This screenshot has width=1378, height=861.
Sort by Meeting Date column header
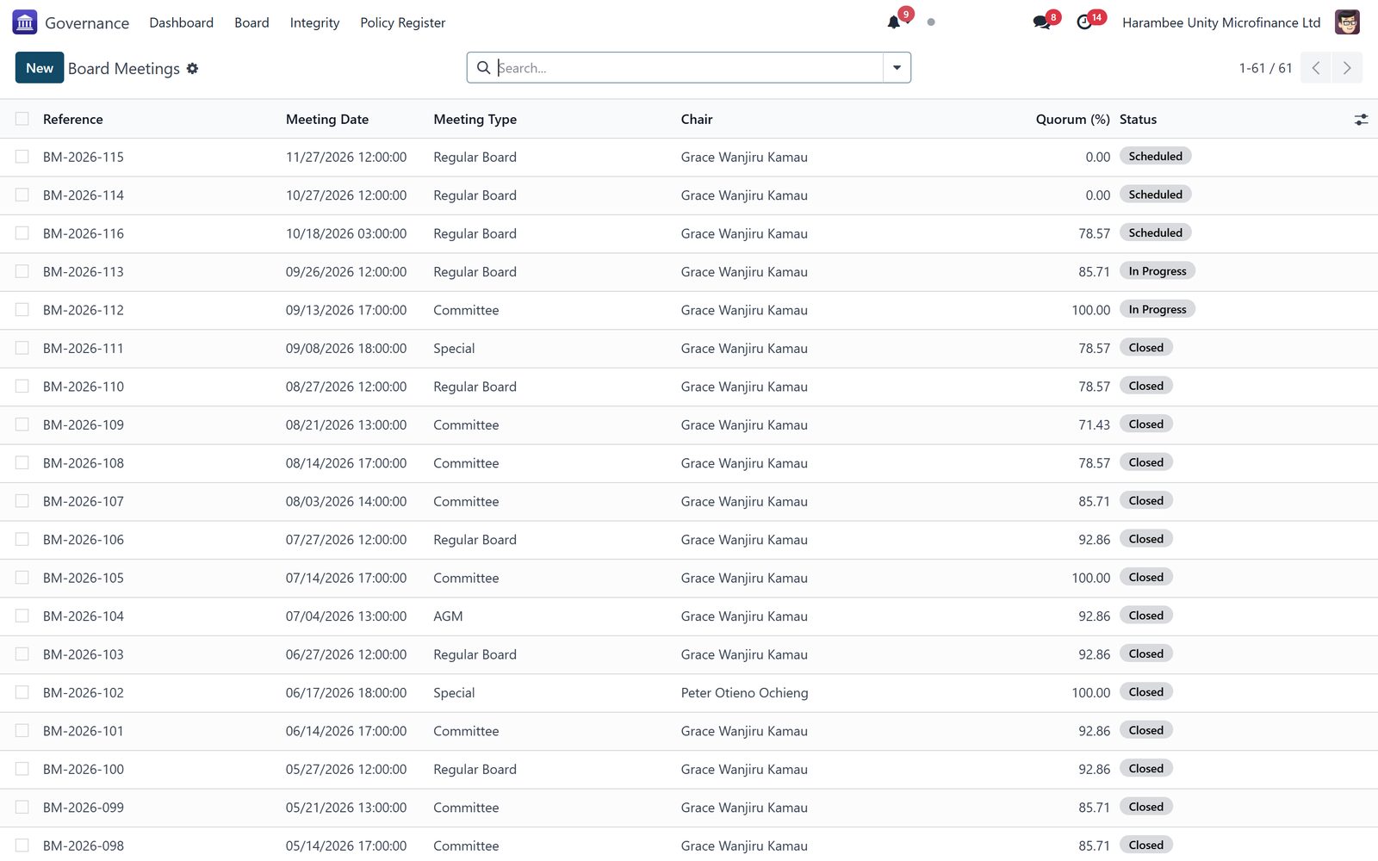coord(327,120)
